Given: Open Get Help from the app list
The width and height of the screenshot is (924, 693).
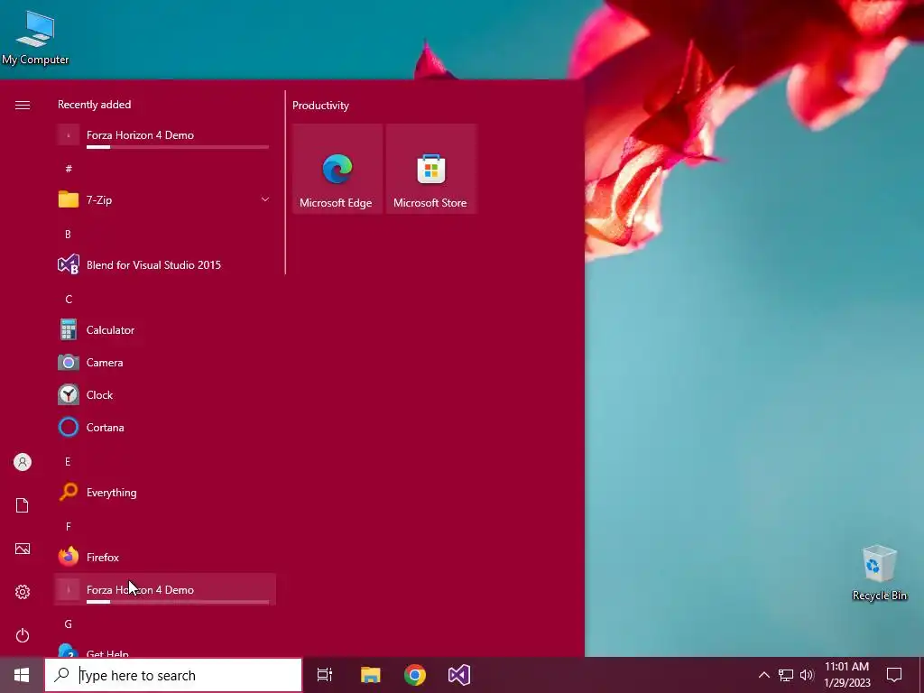Looking at the screenshot, I should [x=165, y=650].
